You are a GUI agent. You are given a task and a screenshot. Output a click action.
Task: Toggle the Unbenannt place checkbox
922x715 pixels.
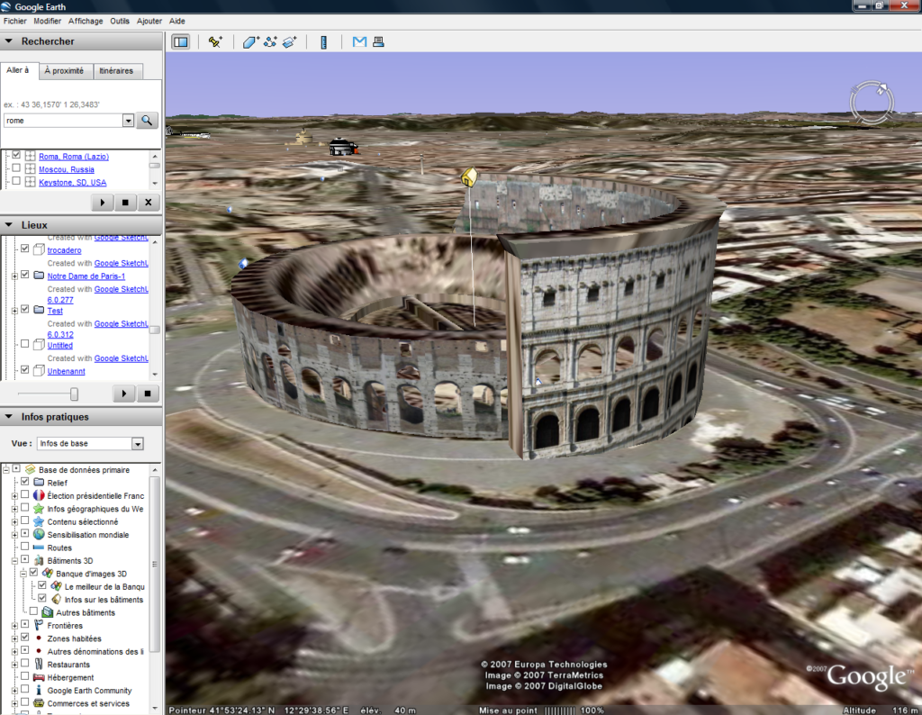(24, 370)
